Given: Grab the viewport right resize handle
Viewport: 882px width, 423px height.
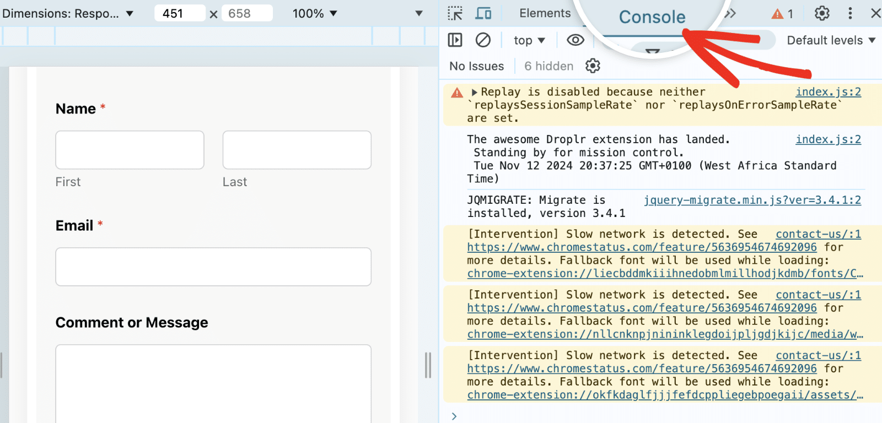Looking at the screenshot, I should (428, 365).
